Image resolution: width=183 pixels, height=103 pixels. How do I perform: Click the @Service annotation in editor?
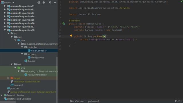pos(74,21)
